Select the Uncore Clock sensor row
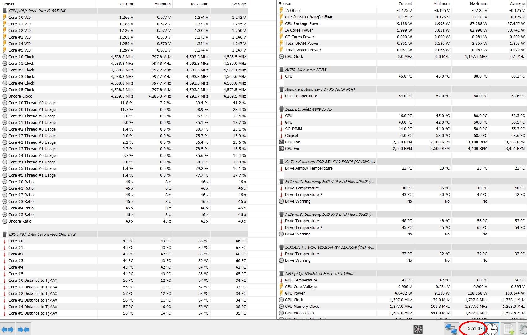527x335 pixels. point(20,96)
